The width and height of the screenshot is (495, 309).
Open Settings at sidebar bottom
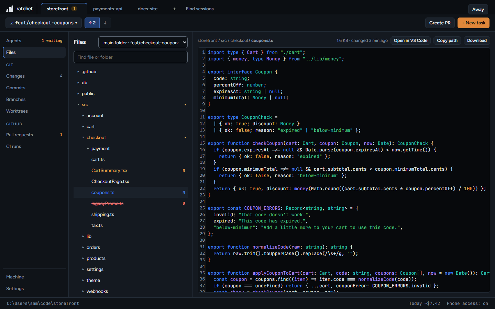tap(34, 288)
